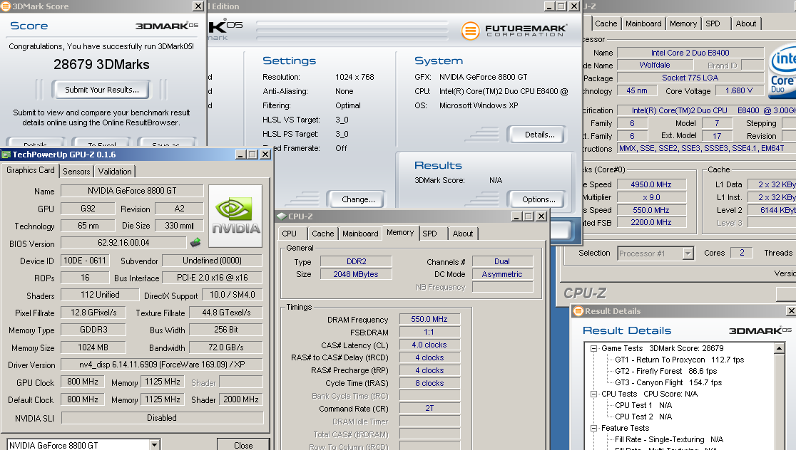
Task: Click the Futuremark orange logo icon
Action: click(470, 31)
